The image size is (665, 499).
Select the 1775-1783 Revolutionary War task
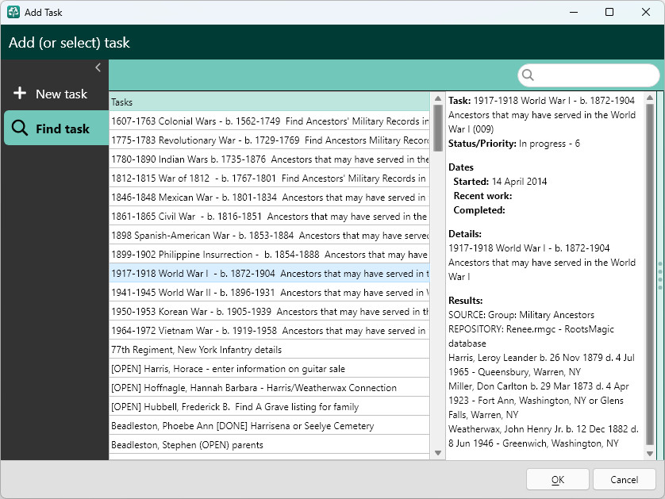click(x=269, y=140)
